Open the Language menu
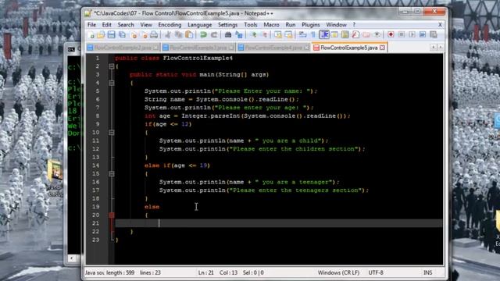Viewport: 500px width, 281px height. (200, 24)
